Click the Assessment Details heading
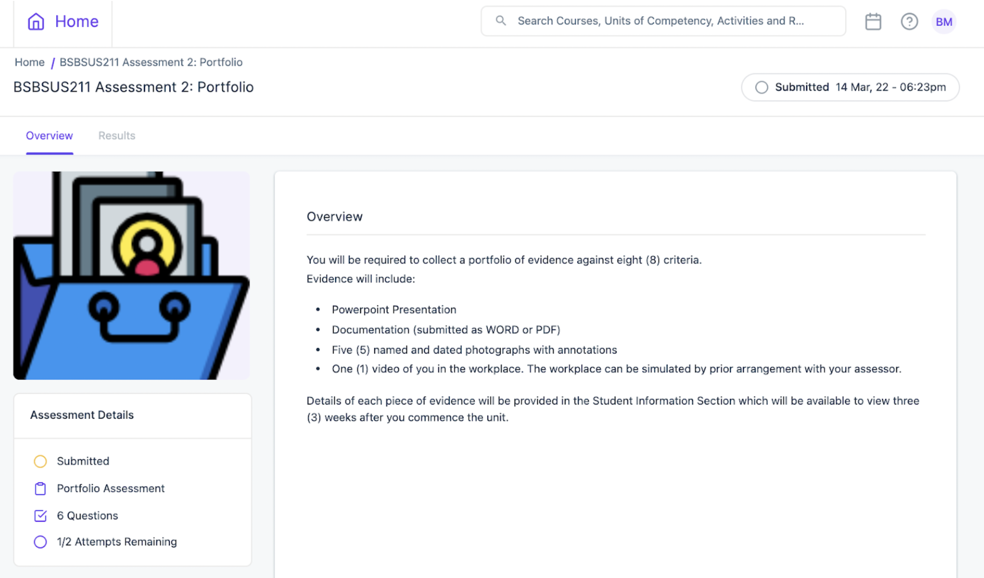 (82, 415)
